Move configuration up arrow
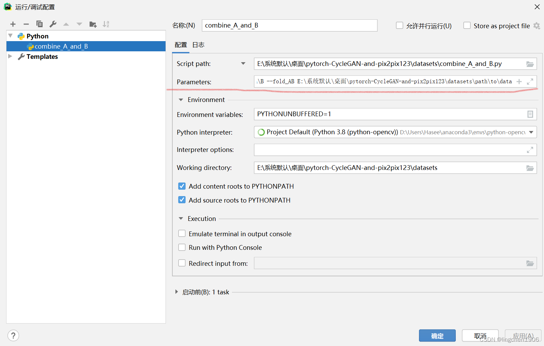The width and height of the screenshot is (544, 346). tap(66, 24)
